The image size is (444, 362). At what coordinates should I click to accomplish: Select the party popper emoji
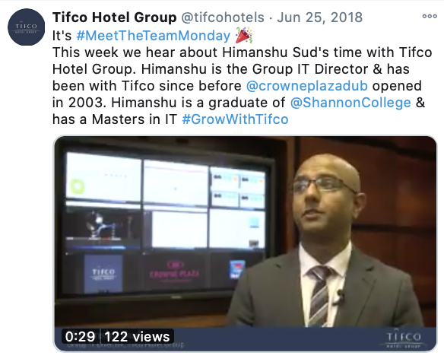coord(243,36)
